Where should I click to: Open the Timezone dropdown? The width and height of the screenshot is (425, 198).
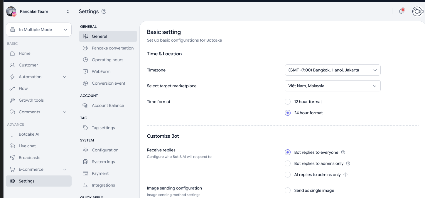pos(333,70)
